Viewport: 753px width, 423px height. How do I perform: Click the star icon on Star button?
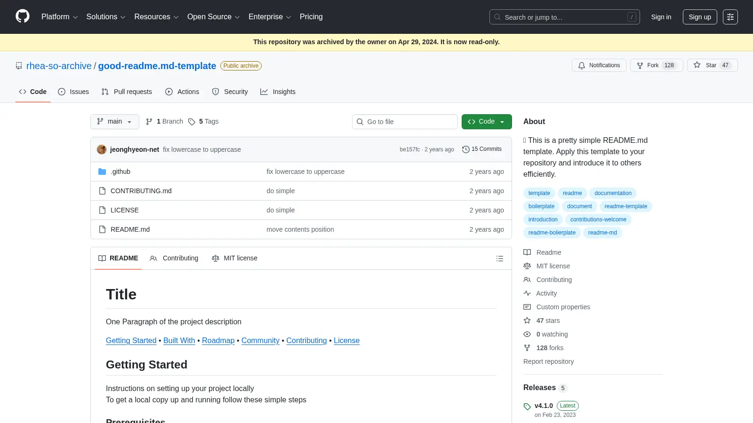[697, 65]
